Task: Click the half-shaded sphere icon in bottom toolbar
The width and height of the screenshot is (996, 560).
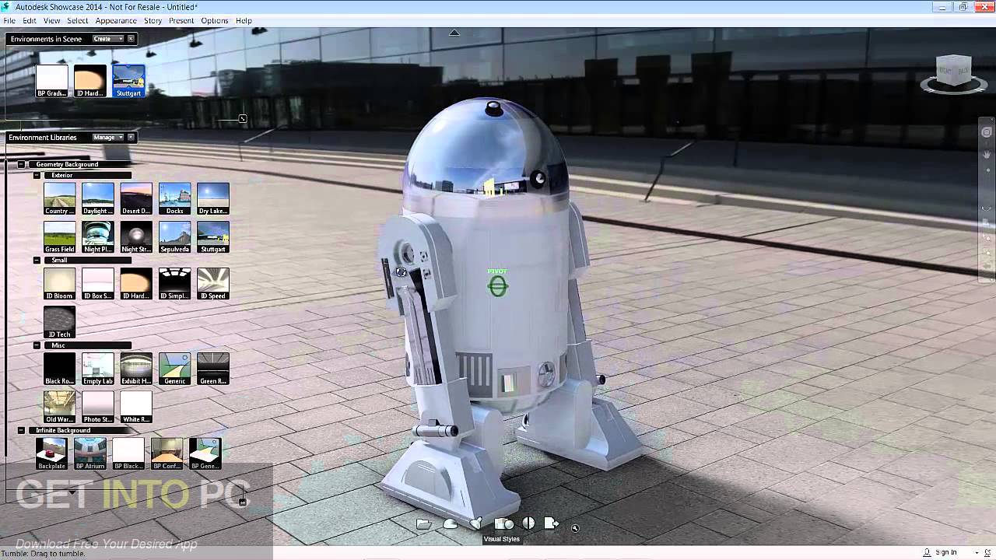Action: pos(528,523)
